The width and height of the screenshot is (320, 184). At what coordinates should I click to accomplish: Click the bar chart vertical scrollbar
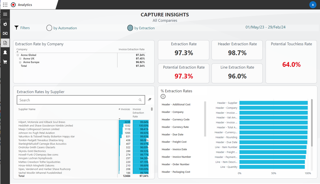(x=312, y=123)
